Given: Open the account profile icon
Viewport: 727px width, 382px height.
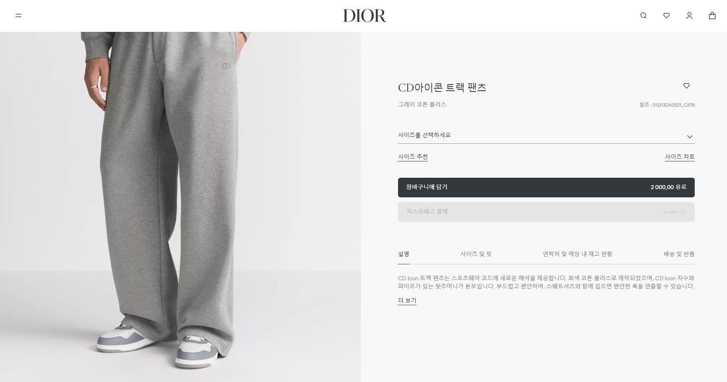Looking at the screenshot, I should click(689, 16).
